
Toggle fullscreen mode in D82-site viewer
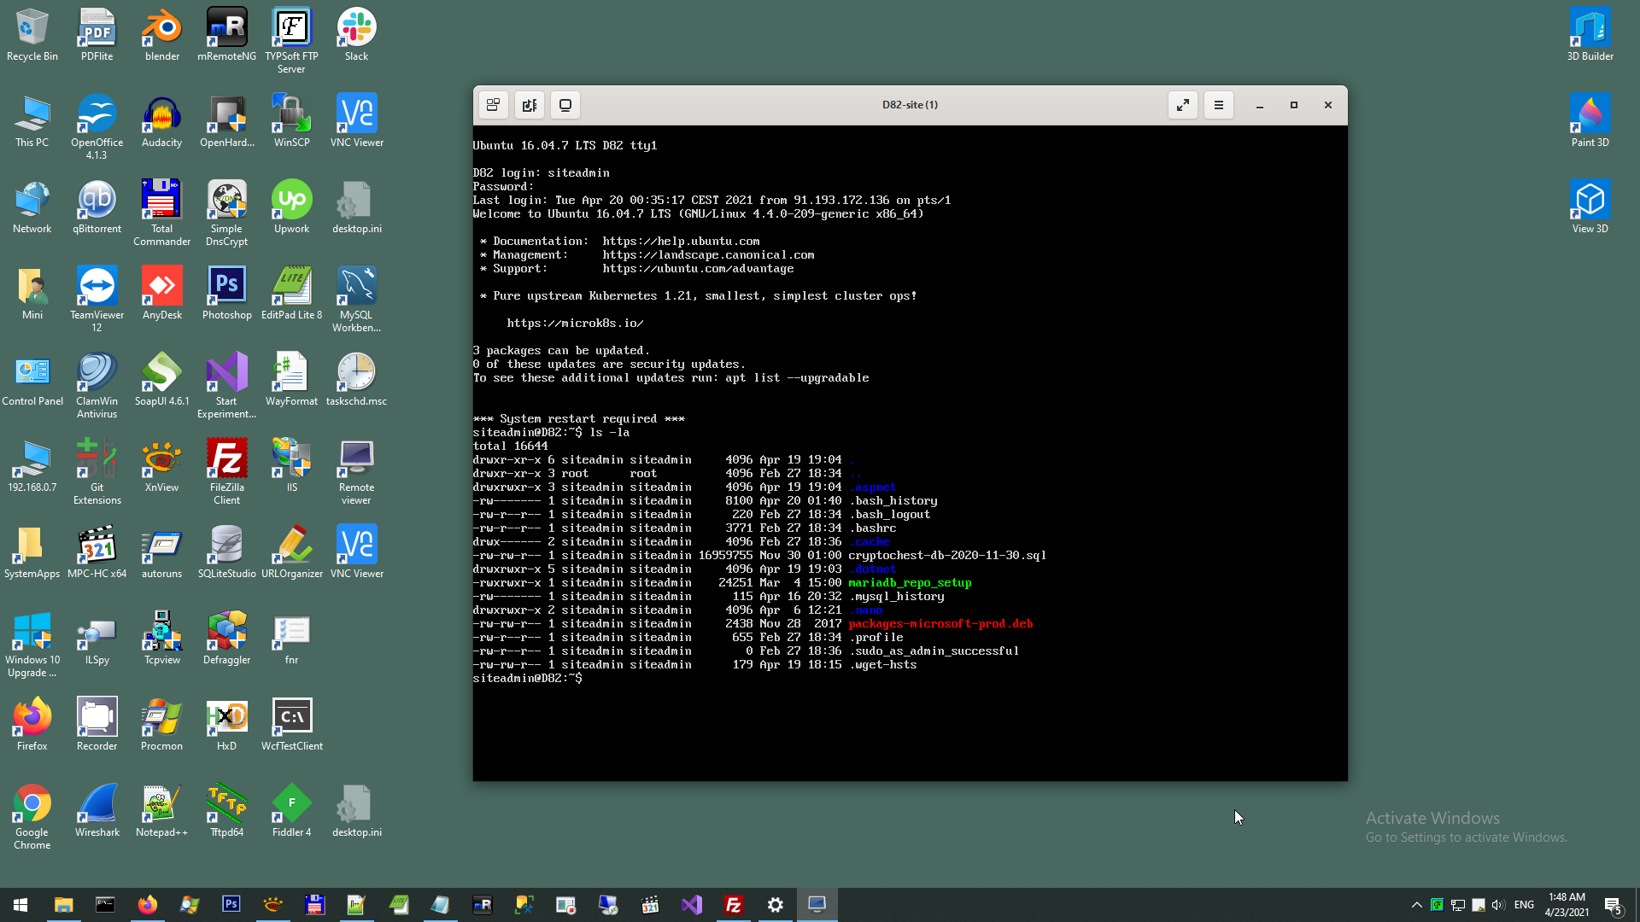click(x=1182, y=105)
